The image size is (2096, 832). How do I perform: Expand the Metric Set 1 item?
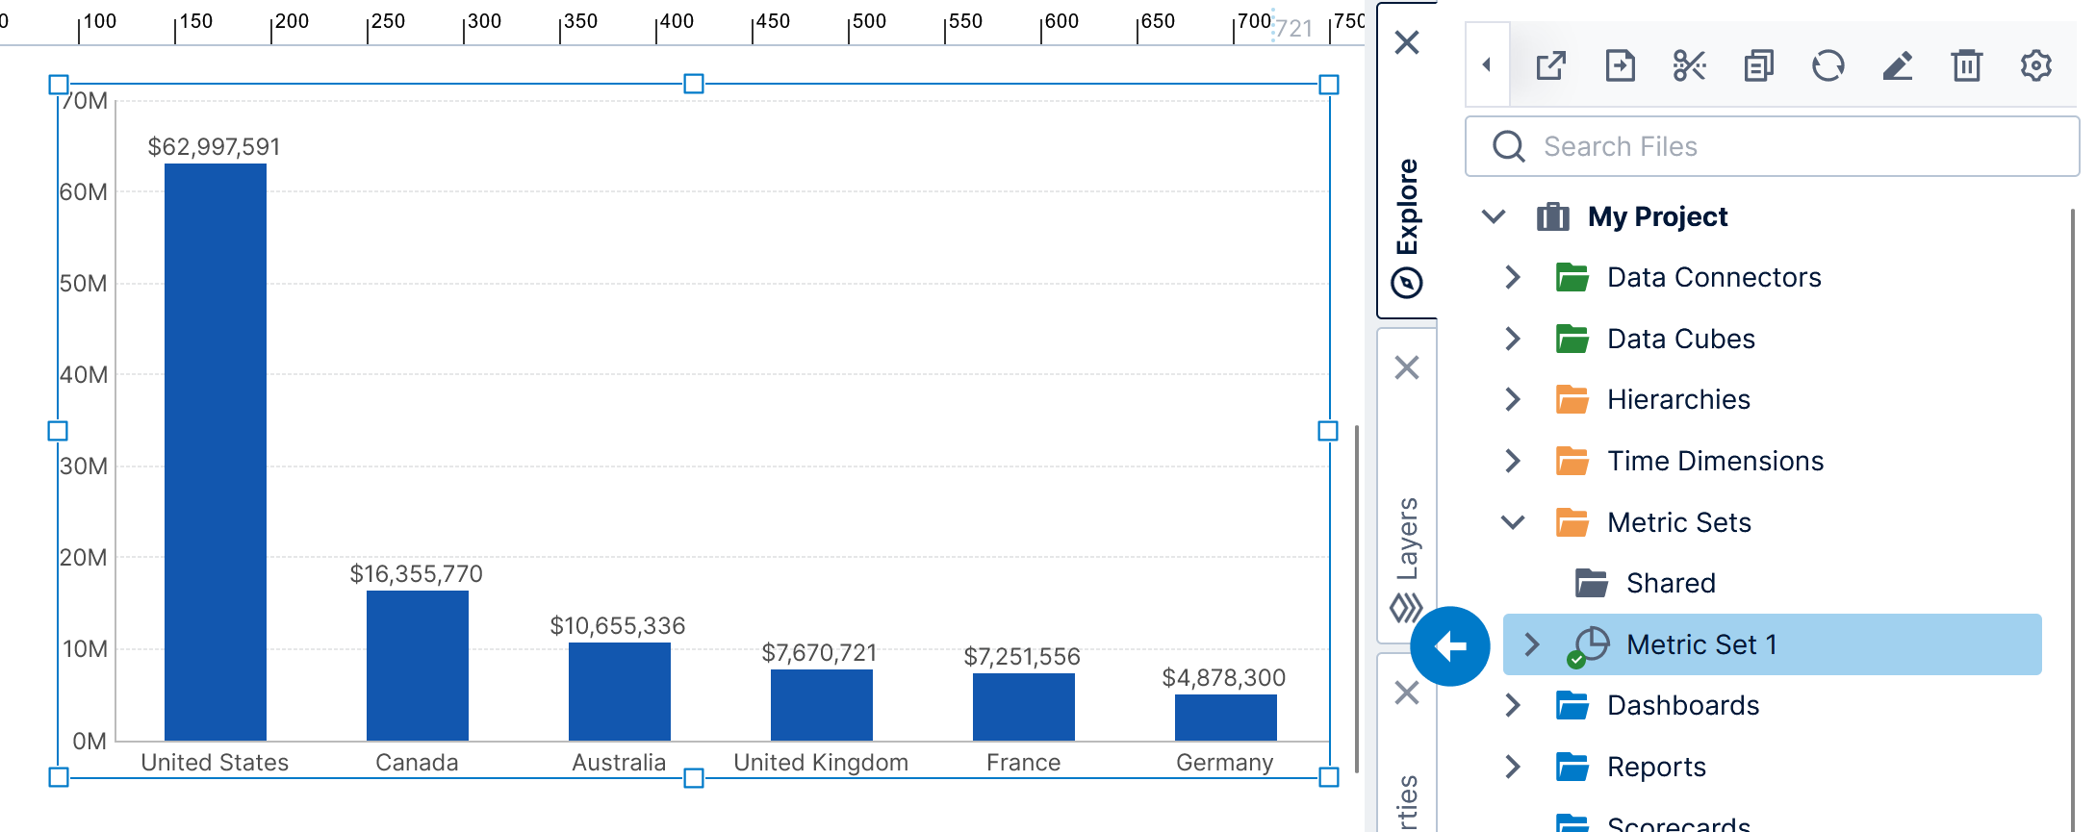[x=1532, y=644]
